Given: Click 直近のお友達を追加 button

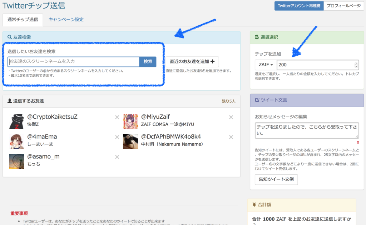Looking at the screenshot, I should click(x=192, y=61).
